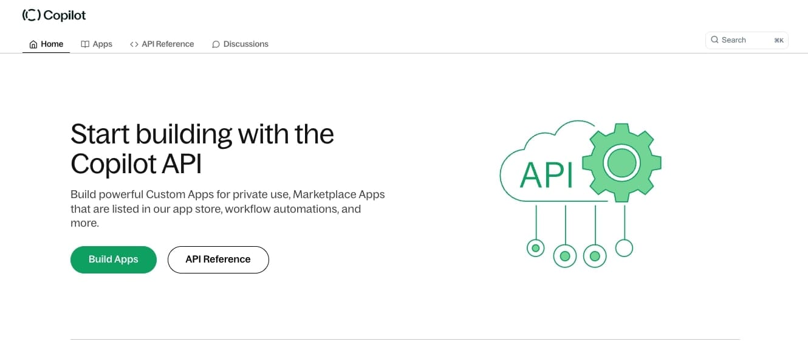Click the magnifying glass search icon
Screen dimensions: 808x361
click(715, 40)
